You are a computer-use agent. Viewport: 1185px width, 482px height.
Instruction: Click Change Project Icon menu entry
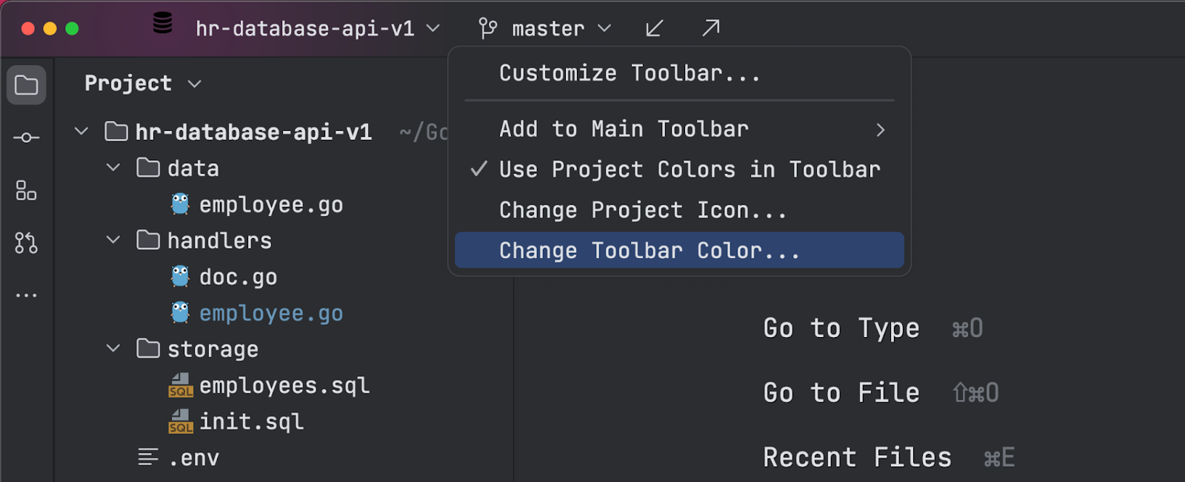642,211
